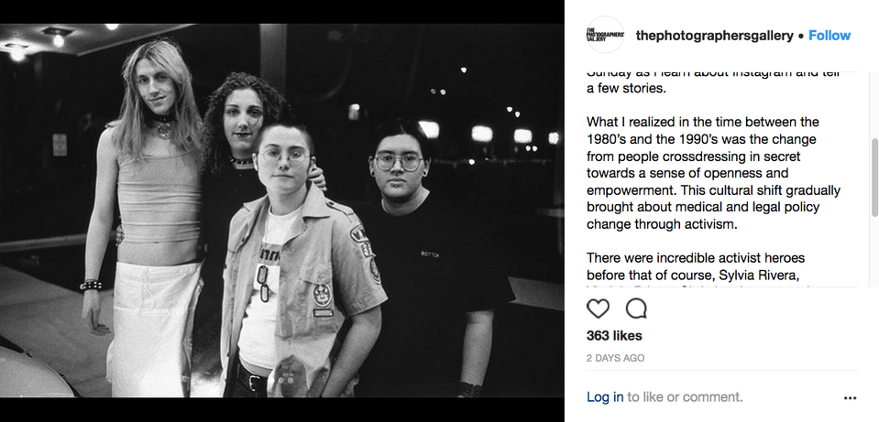Click scrollbar track above the thumb
Viewport: 879px width, 422px height.
click(x=874, y=105)
